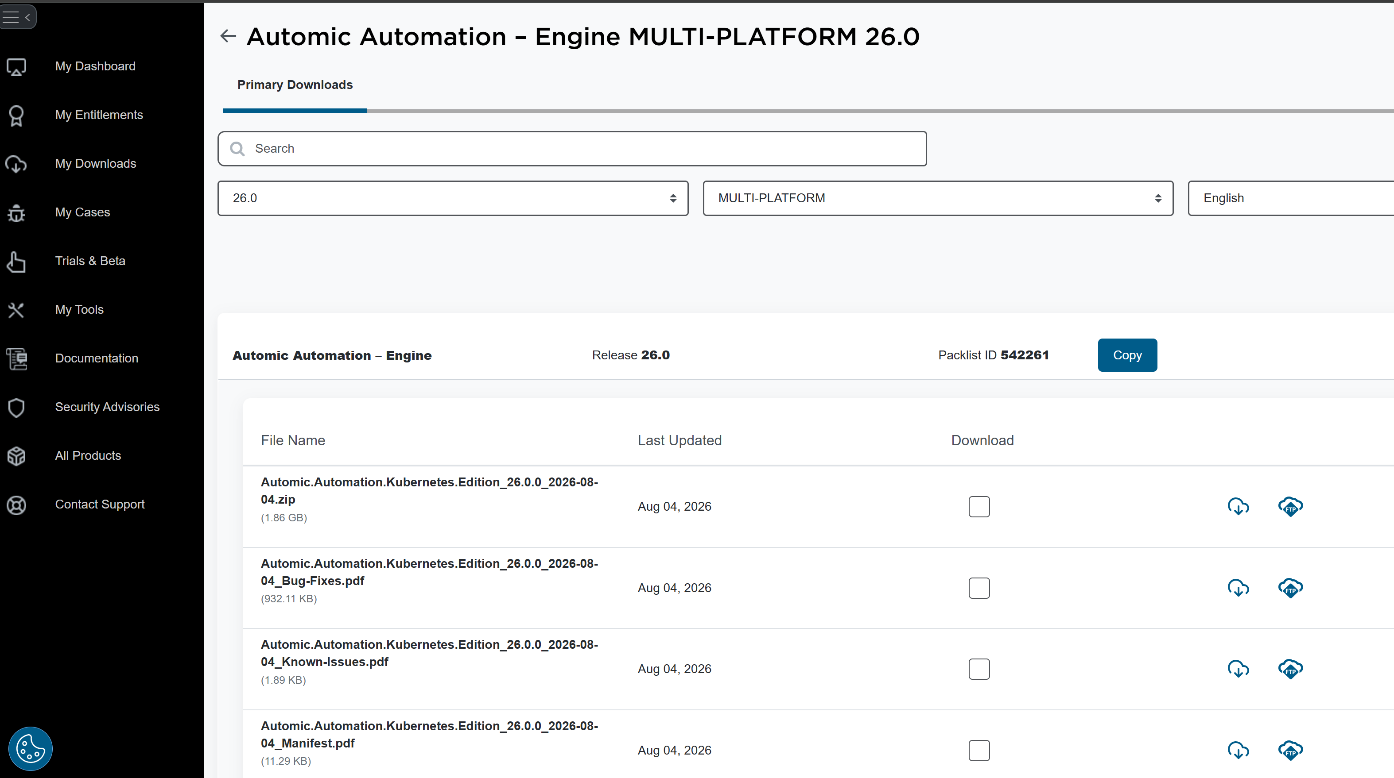Download the Known-Issues.pdf via FTP icon
The width and height of the screenshot is (1394, 778).
click(1291, 669)
